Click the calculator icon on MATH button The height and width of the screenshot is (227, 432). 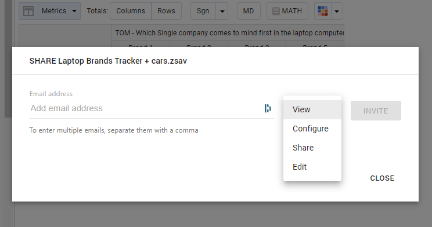coord(276,11)
